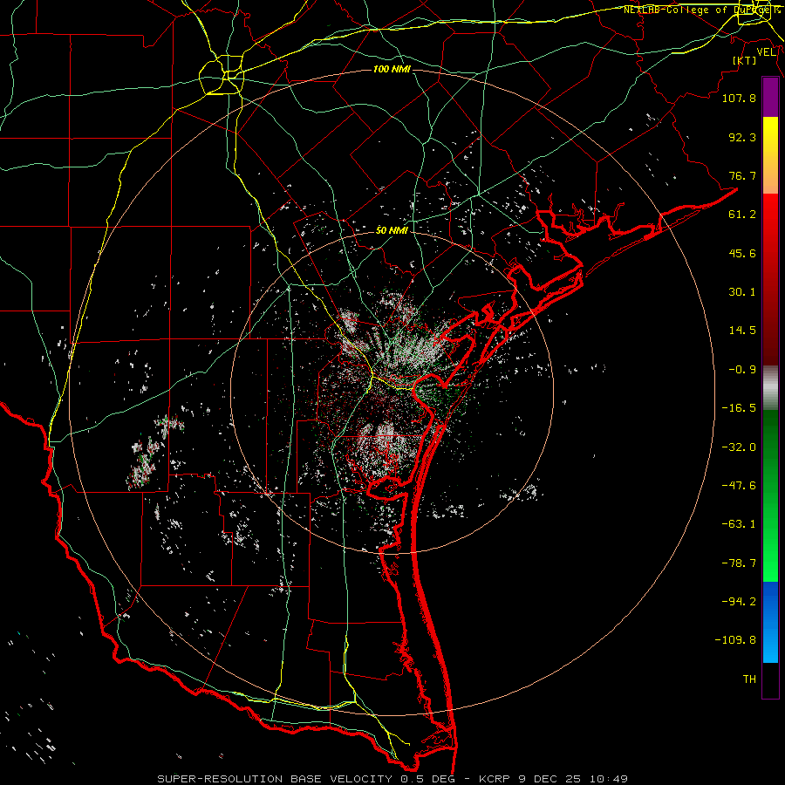Click the 61.2 velocity legend value
This screenshot has width=785, height=785.
pyautogui.click(x=742, y=215)
